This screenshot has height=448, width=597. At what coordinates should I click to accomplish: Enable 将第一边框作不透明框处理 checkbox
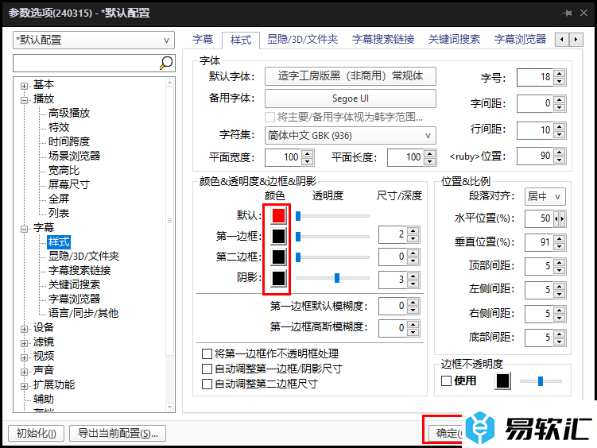(207, 353)
